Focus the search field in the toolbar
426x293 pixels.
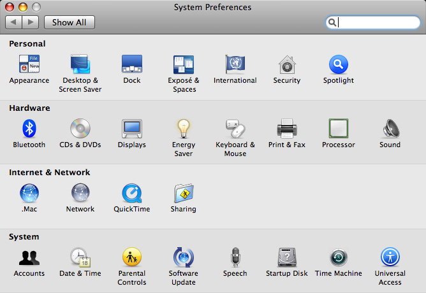coord(372,22)
